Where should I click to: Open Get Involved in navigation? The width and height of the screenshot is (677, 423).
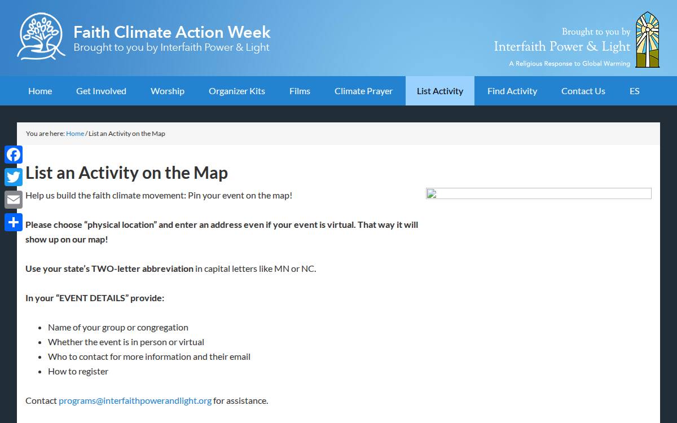(101, 91)
